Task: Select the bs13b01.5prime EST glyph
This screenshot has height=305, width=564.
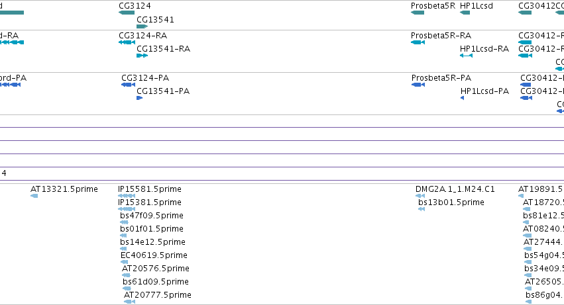Action: click(x=422, y=209)
